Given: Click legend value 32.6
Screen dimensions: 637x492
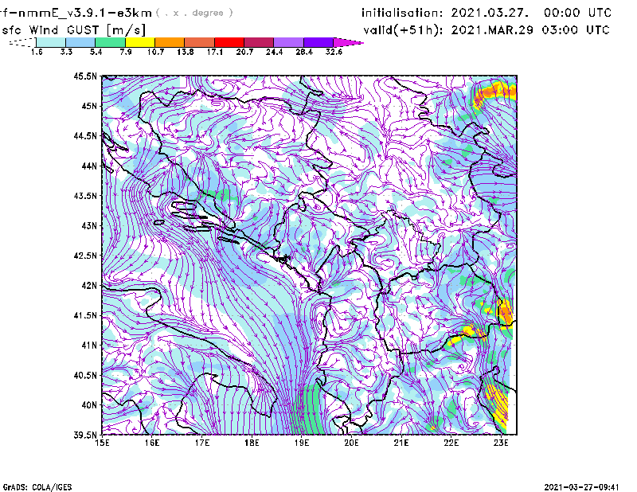Looking at the screenshot, I should tap(334, 52).
